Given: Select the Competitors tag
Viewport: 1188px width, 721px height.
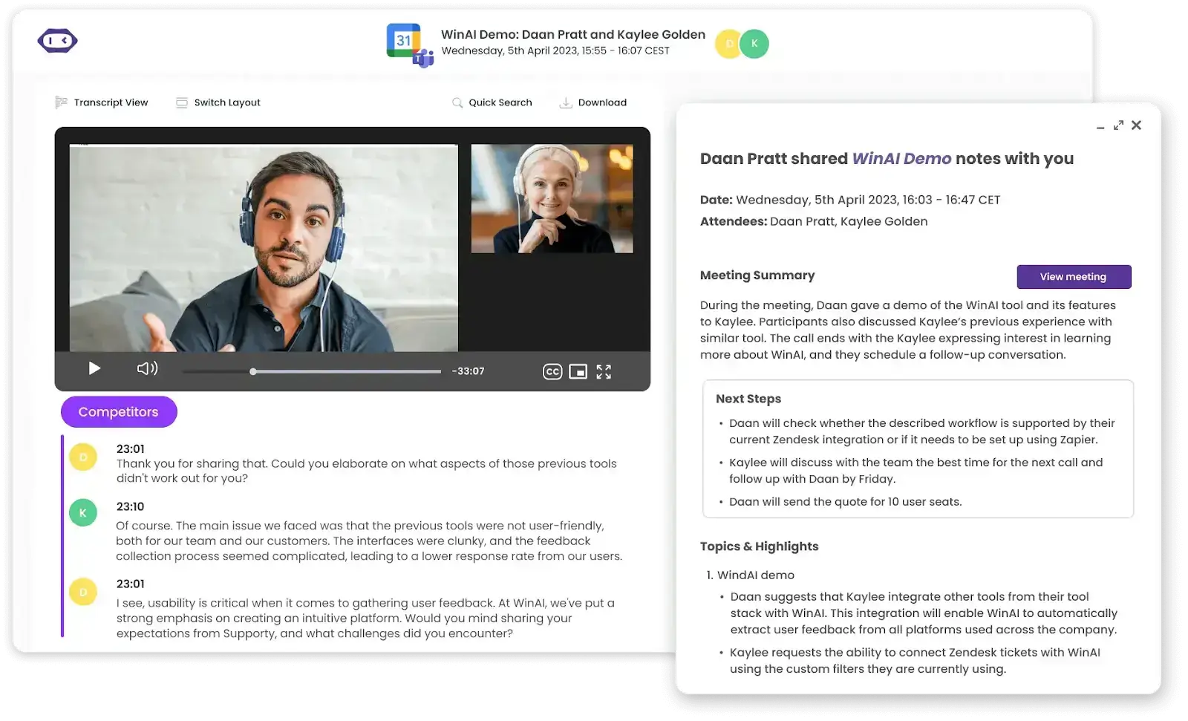Looking at the screenshot, I should (x=118, y=411).
